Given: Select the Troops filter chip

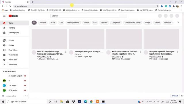Looking at the screenshot, I should pos(147,23).
